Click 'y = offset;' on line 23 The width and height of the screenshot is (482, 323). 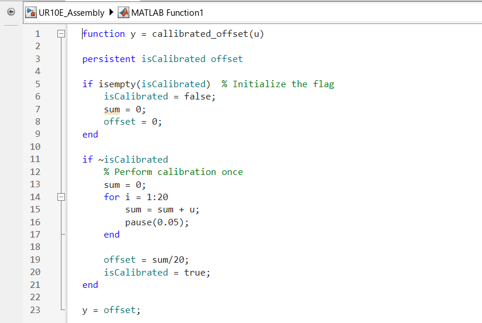tap(111, 310)
